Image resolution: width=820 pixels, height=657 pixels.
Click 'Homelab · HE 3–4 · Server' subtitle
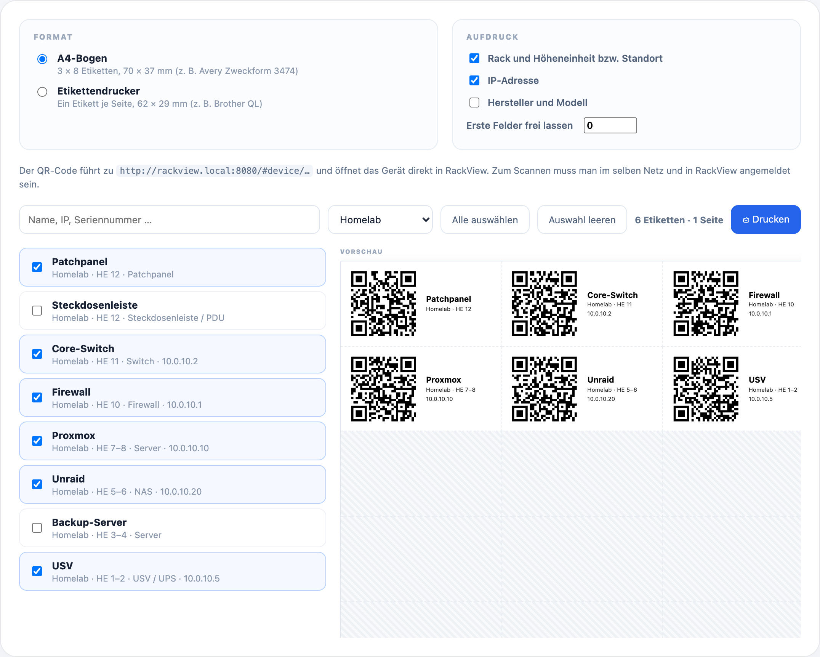click(x=107, y=535)
